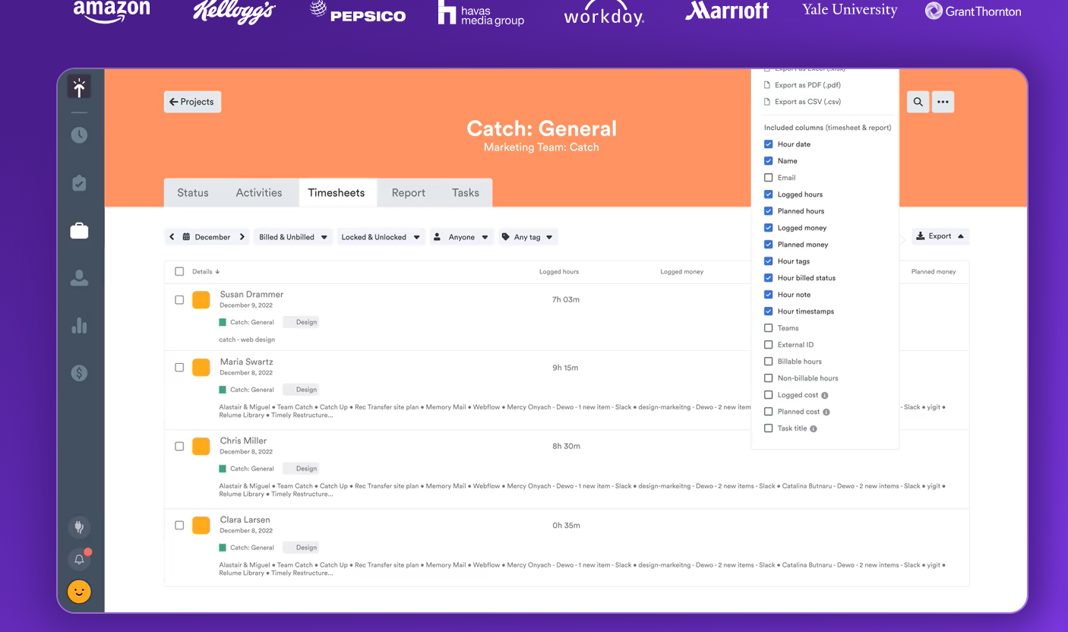Enable the Non-billable hours column
Screen dimensions: 1068x632
point(769,378)
